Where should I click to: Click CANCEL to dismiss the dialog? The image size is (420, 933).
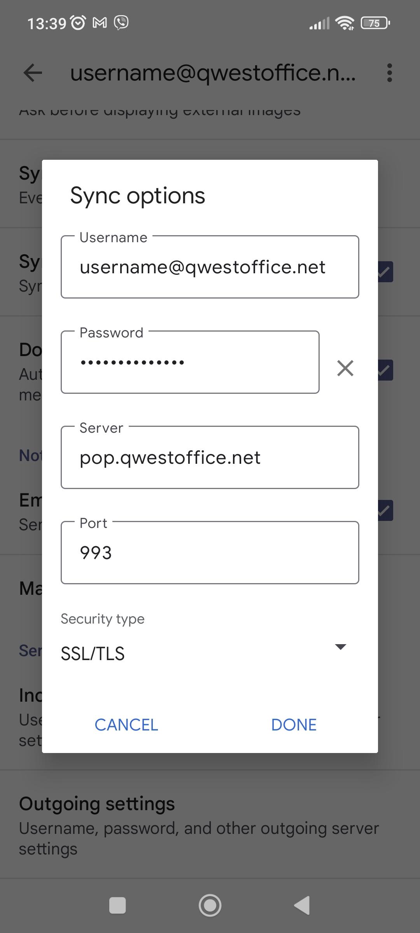126,724
